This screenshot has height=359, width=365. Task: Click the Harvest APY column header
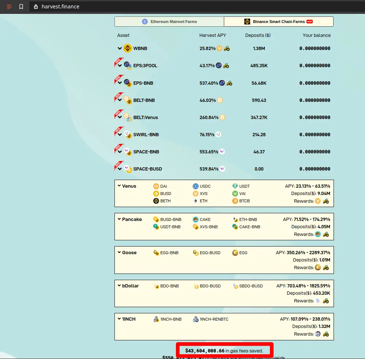tap(212, 35)
